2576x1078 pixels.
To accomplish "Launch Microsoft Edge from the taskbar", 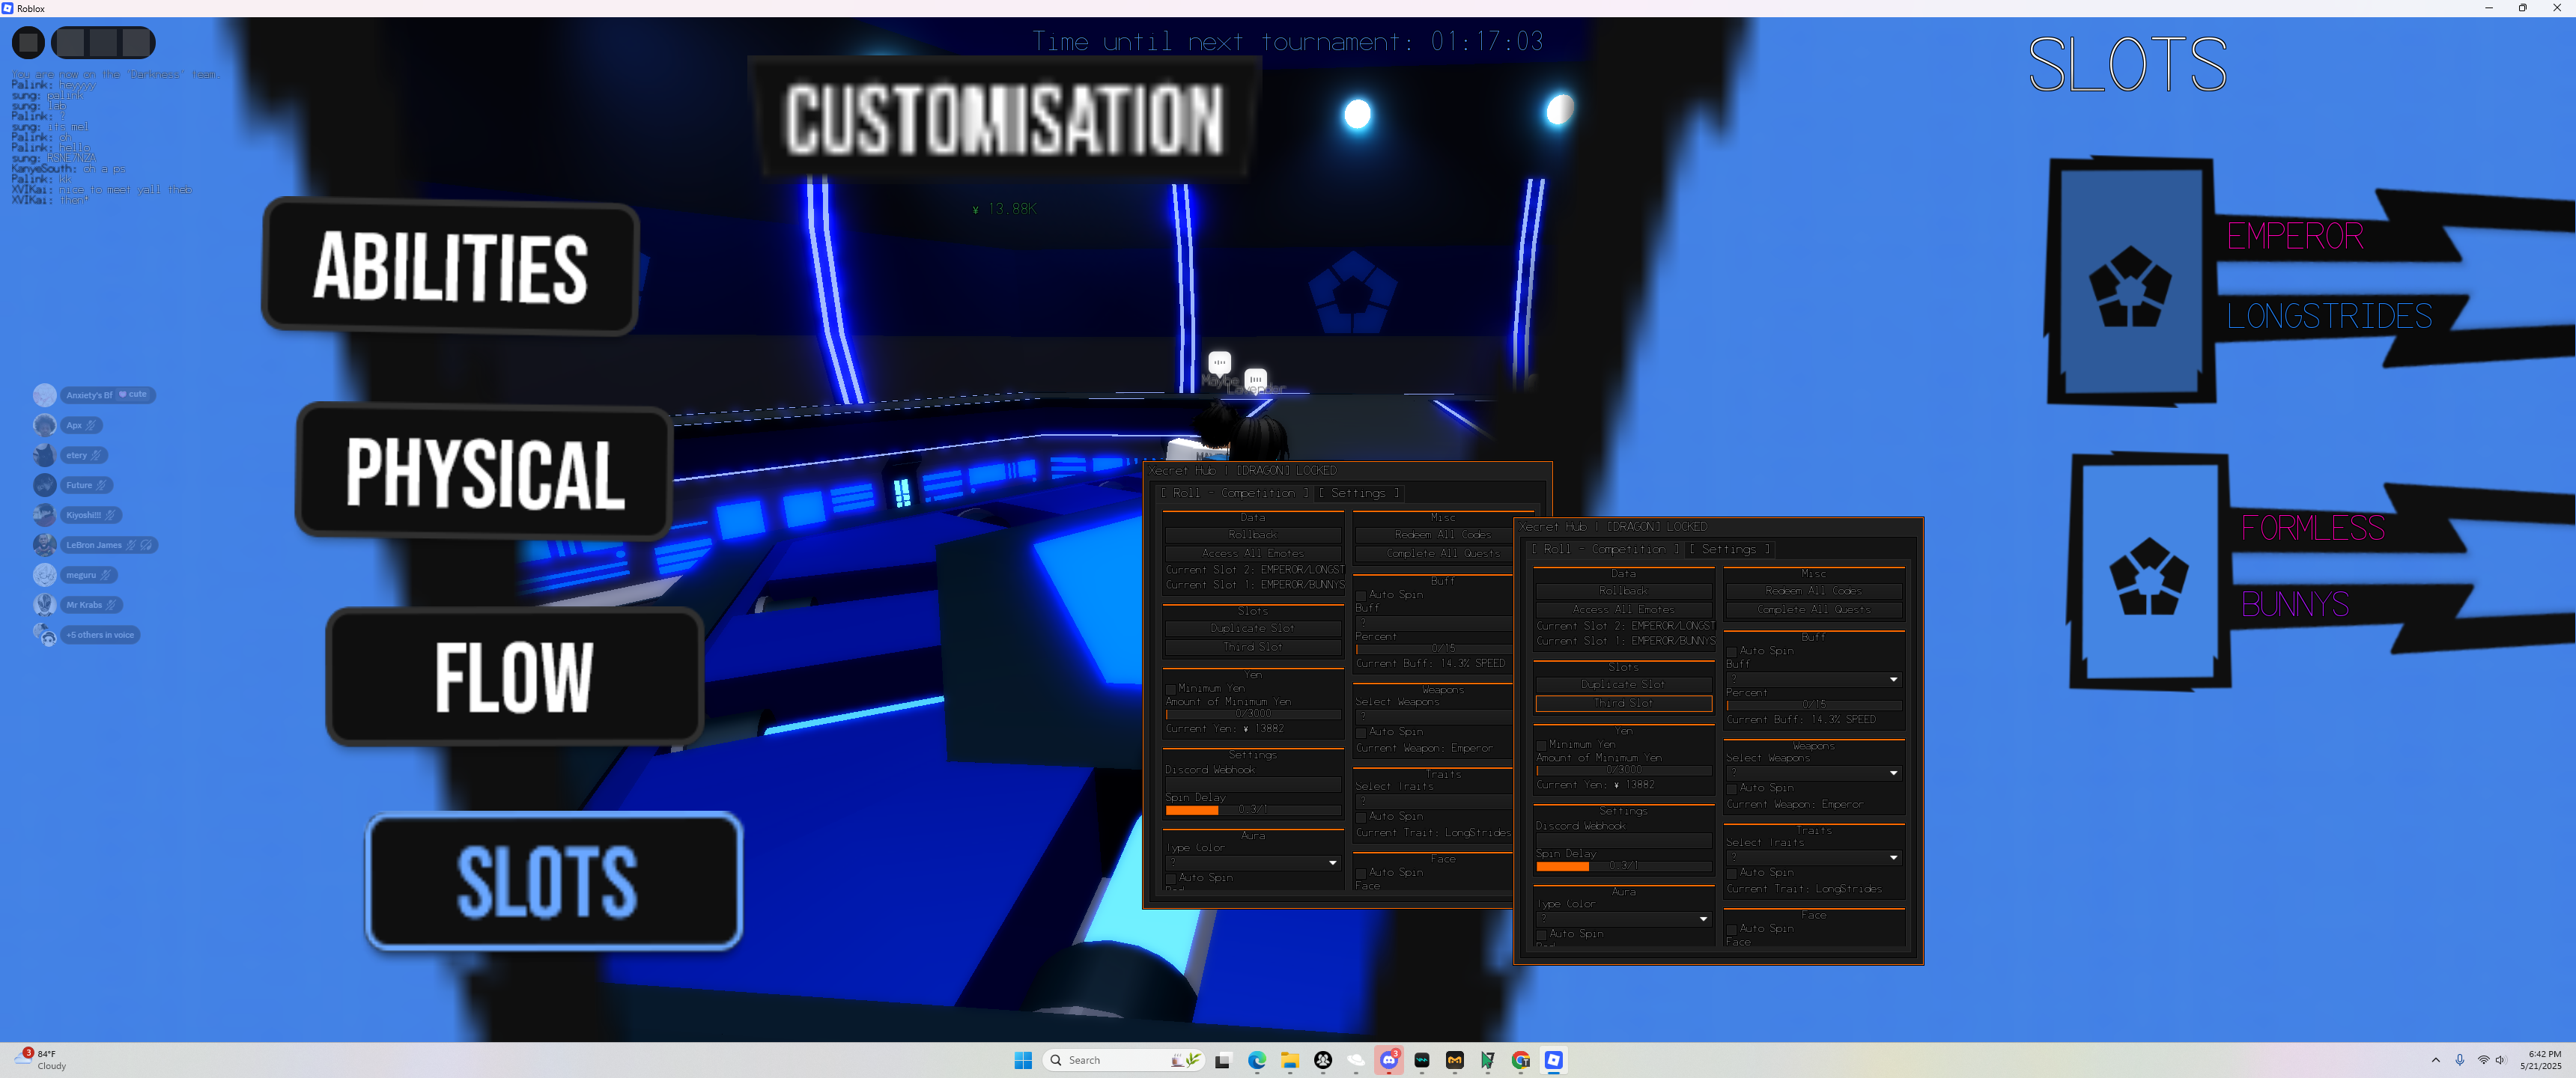I will click(x=1257, y=1060).
